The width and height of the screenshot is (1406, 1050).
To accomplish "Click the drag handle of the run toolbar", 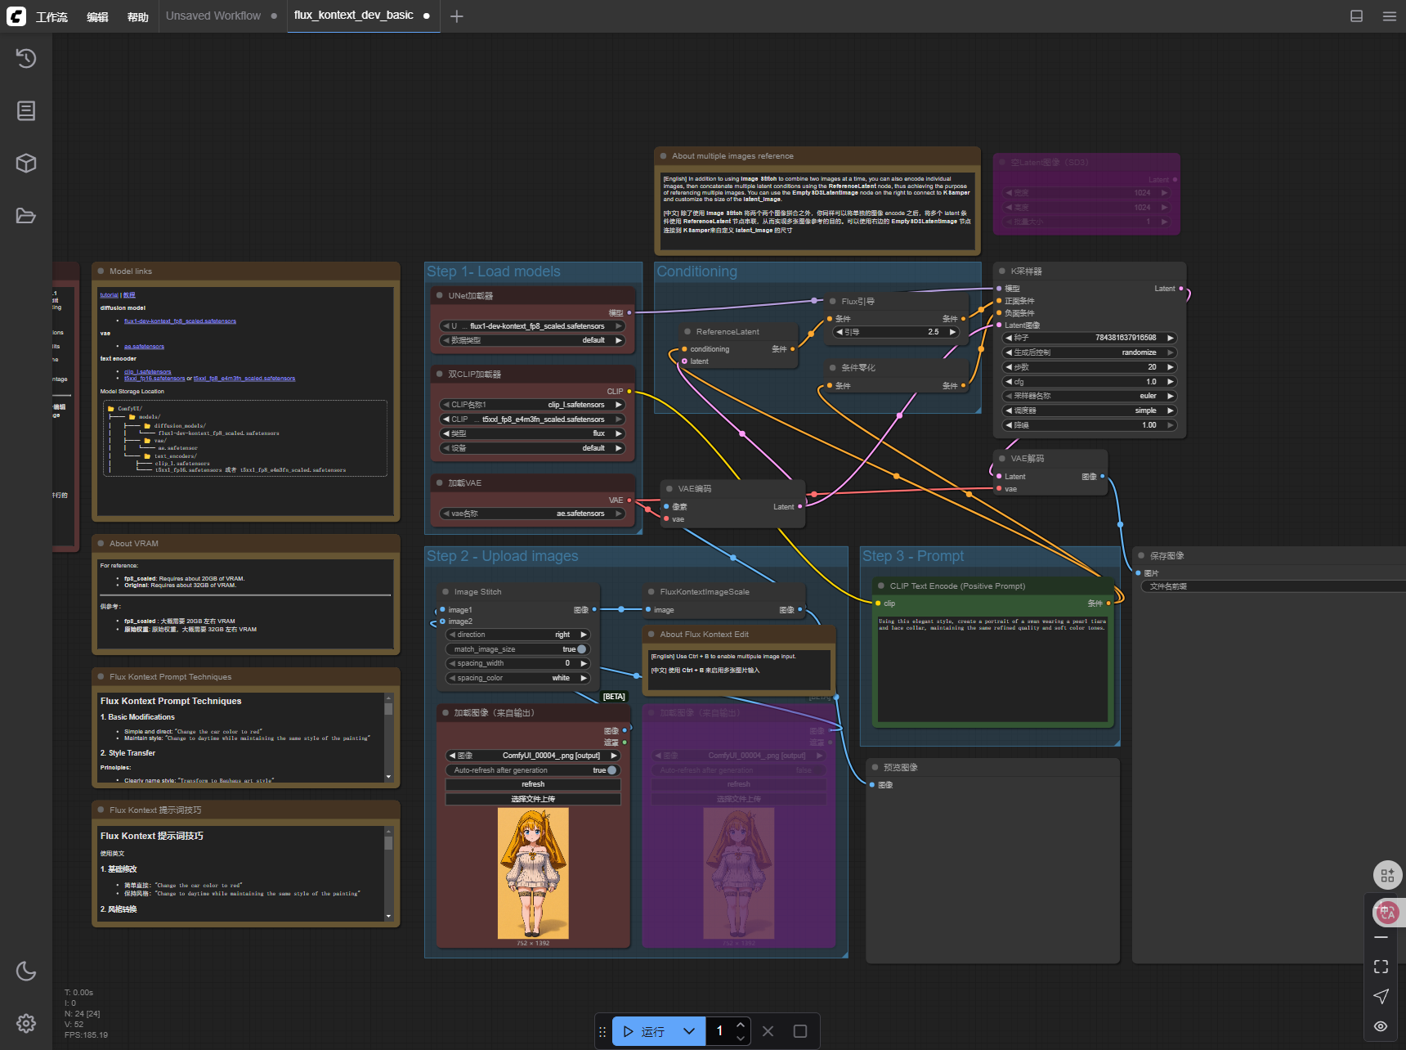I will pos(602,1031).
